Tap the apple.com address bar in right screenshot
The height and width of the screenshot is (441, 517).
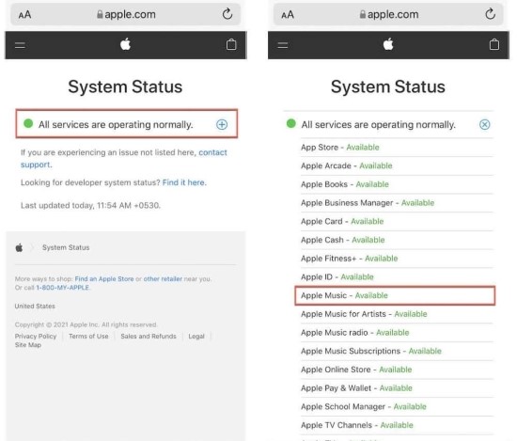coord(388,14)
